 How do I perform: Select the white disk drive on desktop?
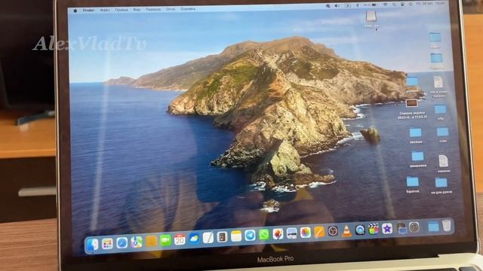tap(371, 17)
